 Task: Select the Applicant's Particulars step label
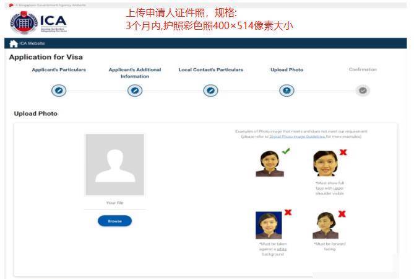click(59, 70)
